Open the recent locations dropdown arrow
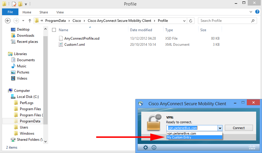Image resolution: width=262 pixels, height=153 pixels. [23, 21]
